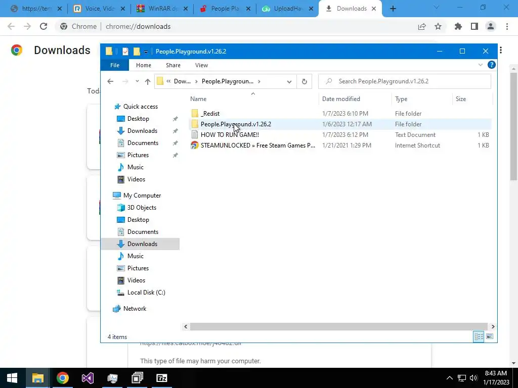Switch to WinRAR browser tab
Image resolution: width=518 pixels, height=388 pixels.
coord(162,9)
